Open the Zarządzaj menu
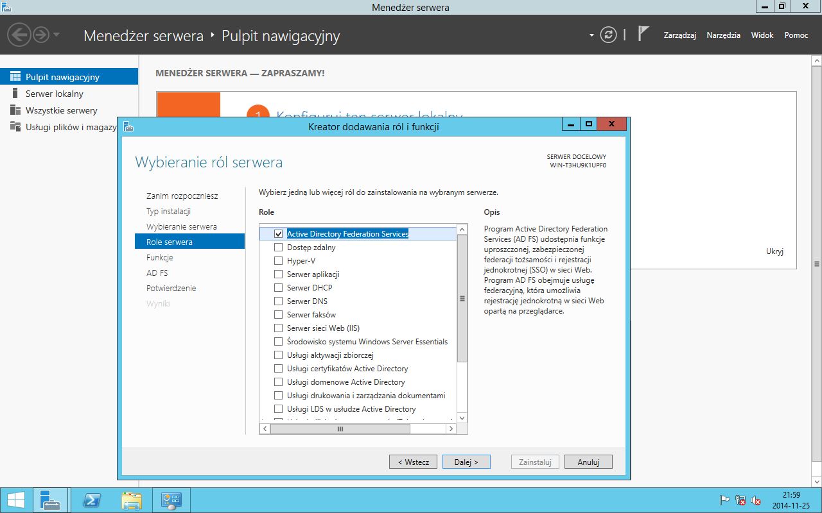This screenshot has height=513, width=822. 680,35
